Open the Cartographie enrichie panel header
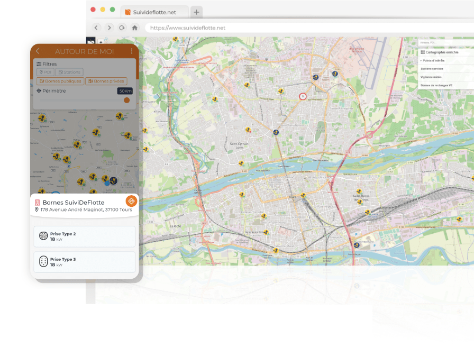Screen dimensions: 474x356 point(446,52)
